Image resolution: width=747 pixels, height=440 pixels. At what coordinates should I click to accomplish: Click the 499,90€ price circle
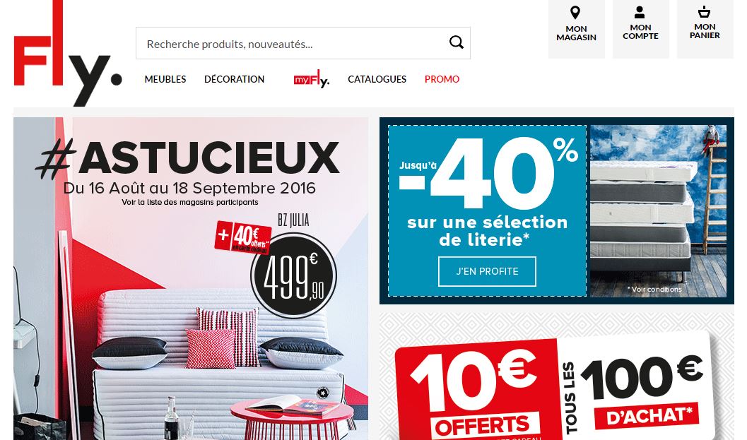click(293, 276)
